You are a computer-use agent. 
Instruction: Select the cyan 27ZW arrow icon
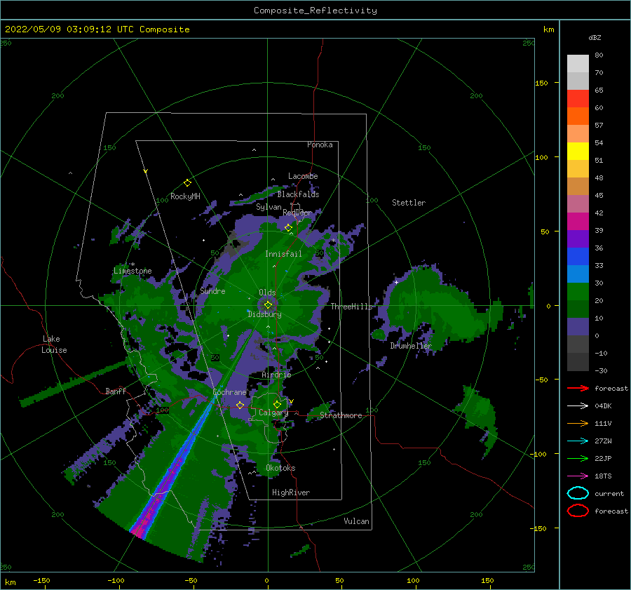(578, 441)
